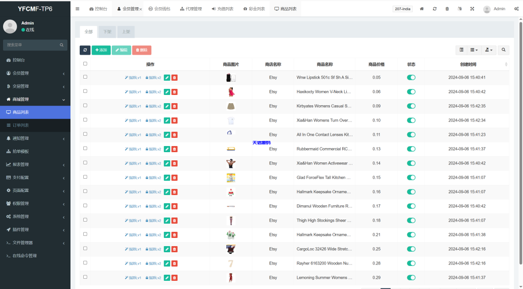Expand 系统管理 in the sidebar
The image size is (523, 289).
(x=35, y=216)
